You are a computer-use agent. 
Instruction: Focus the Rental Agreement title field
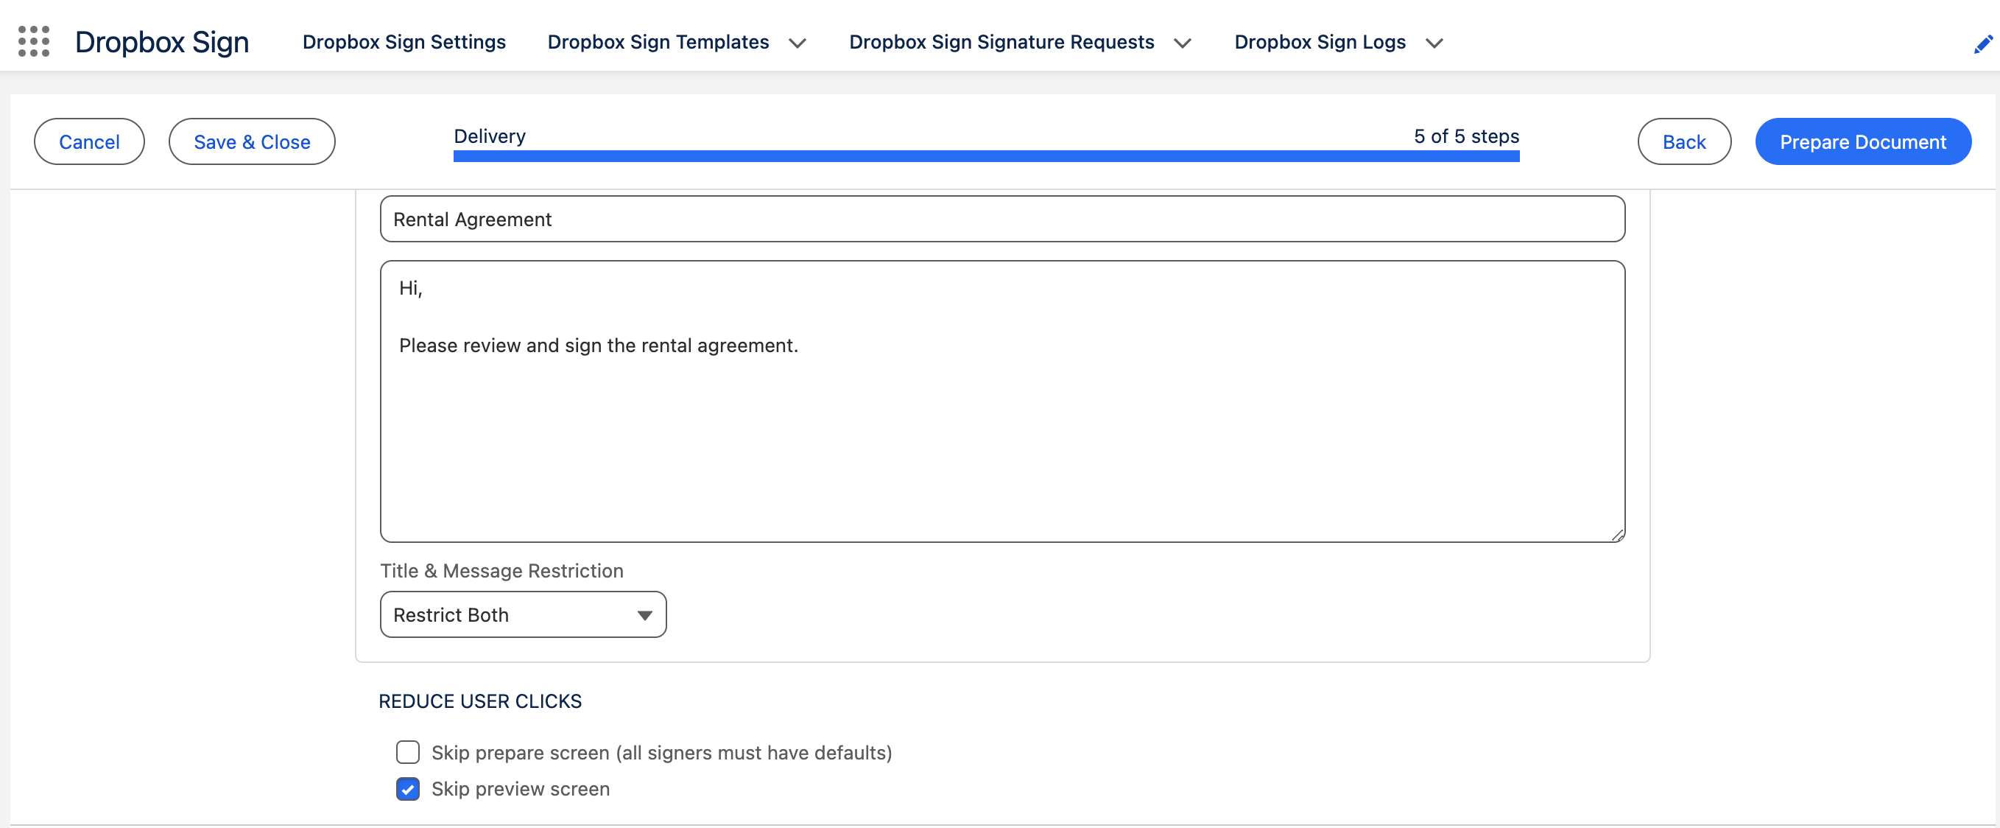coord(1001,219)
